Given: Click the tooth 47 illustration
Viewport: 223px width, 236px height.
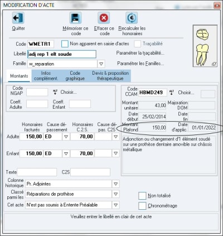Looking at the screenshot, I should 205,46.
